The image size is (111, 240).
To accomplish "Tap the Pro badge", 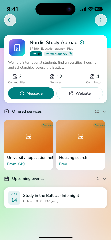I will tap(36, 54).
